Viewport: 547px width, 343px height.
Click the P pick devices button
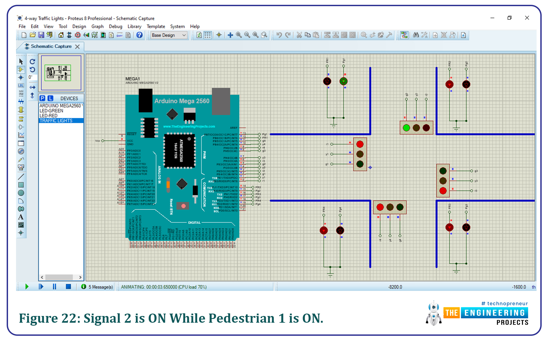tap(42, 98)
